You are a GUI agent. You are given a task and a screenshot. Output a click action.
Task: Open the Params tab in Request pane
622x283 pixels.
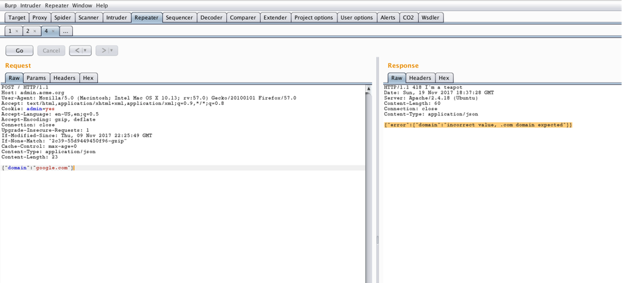click(36, 78)
